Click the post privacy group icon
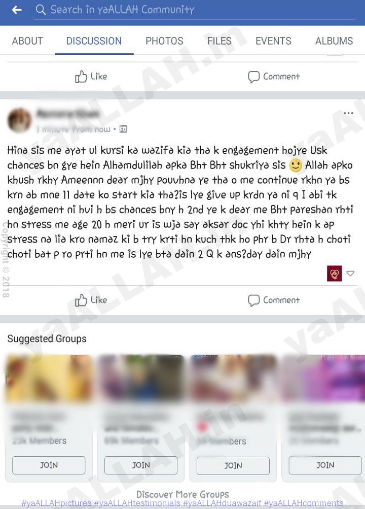The height and width of the screenshot is (509, 365). (123, 129)
